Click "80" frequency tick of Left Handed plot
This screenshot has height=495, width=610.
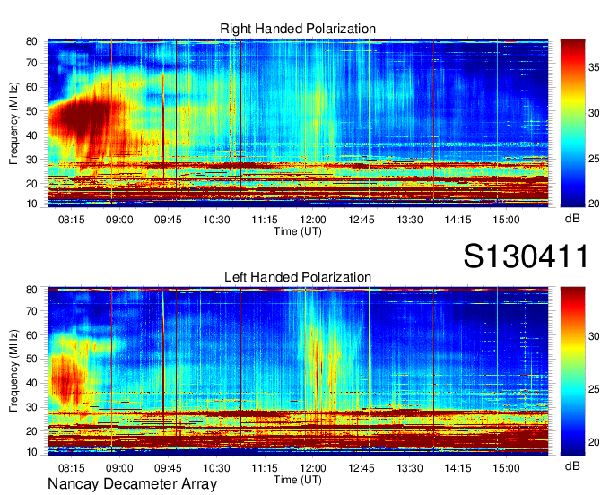[x=31, y=290]
